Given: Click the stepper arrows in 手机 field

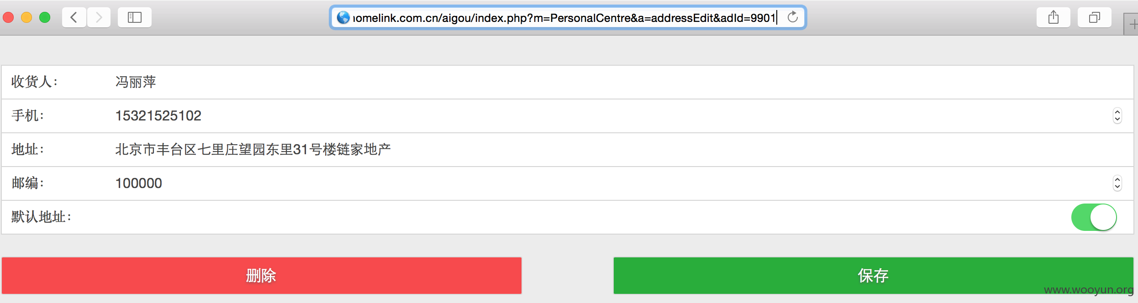Looking at the screenshot, I should coord(1117,116).
